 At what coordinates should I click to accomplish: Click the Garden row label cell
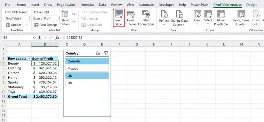click(x=19, y=73)
